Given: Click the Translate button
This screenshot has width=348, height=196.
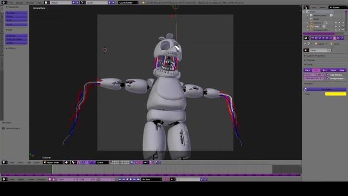Looking at the screenshot, I should (16, 13).
